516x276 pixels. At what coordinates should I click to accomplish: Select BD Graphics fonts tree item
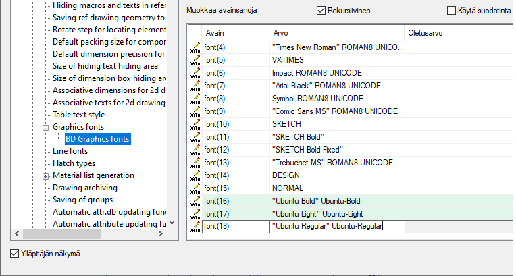click(x=97, y=139)
